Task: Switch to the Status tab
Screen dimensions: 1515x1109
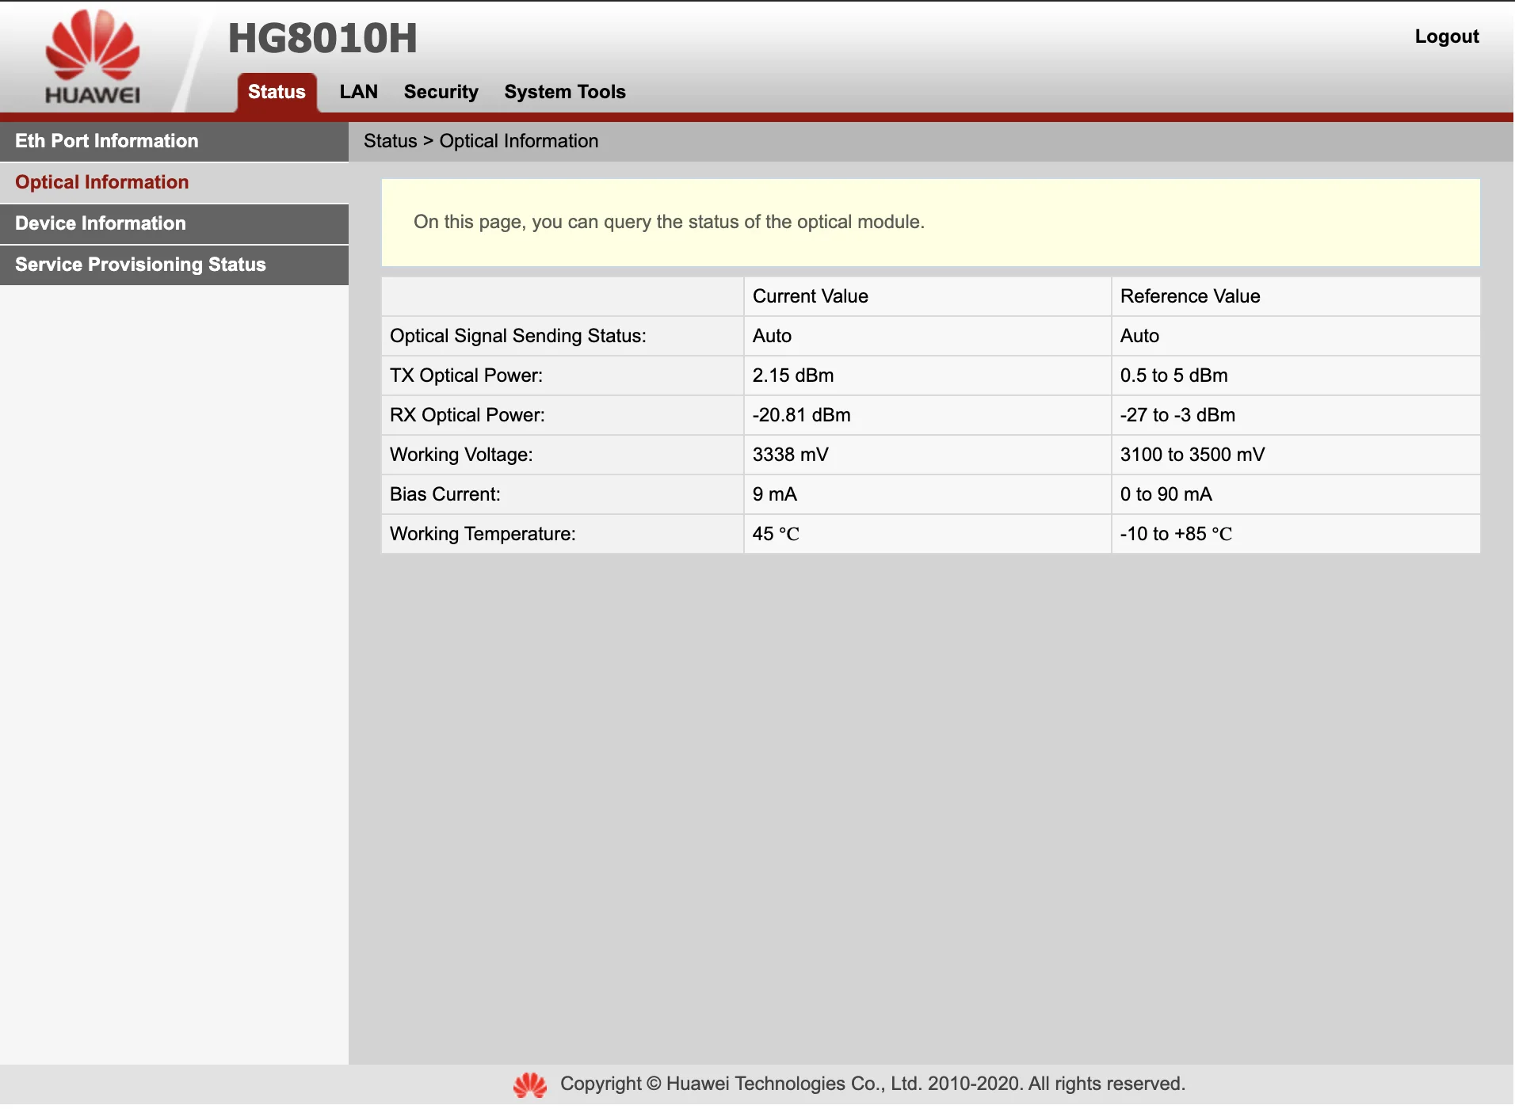Action: coord(277,92)
